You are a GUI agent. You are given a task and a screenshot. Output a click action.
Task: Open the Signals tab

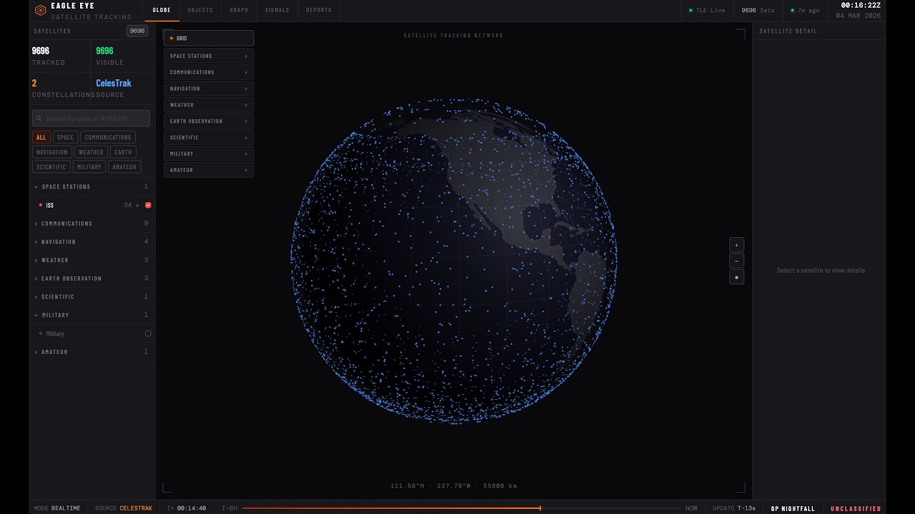277,10
